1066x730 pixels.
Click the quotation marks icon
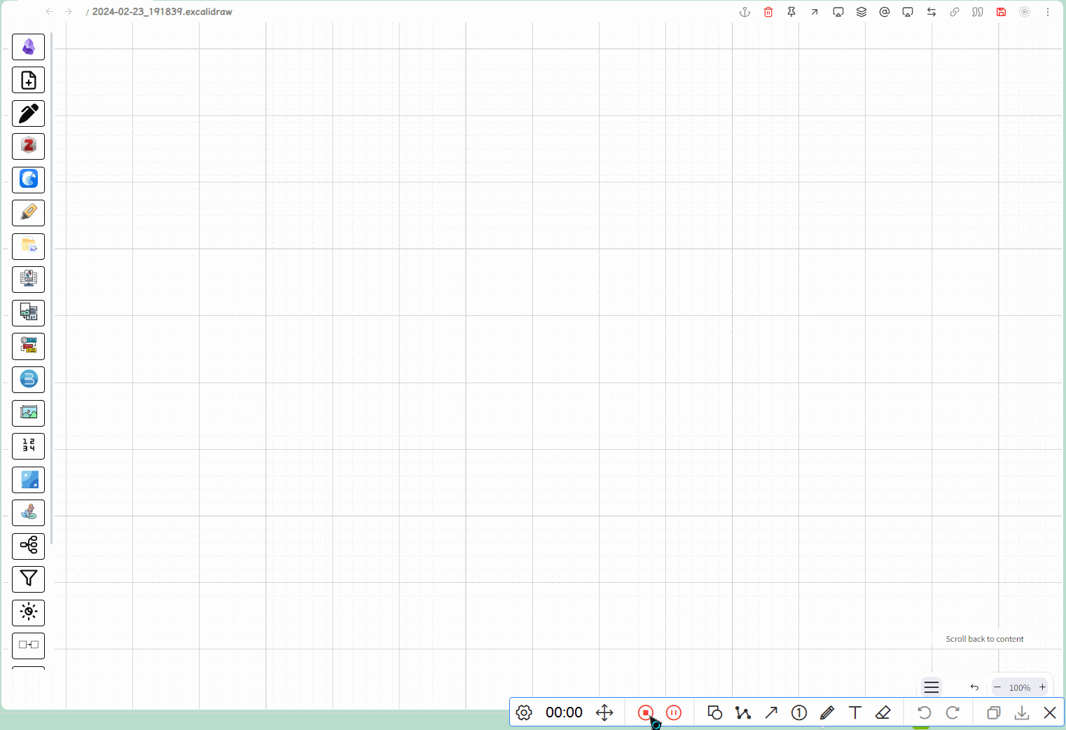[978, 12]
